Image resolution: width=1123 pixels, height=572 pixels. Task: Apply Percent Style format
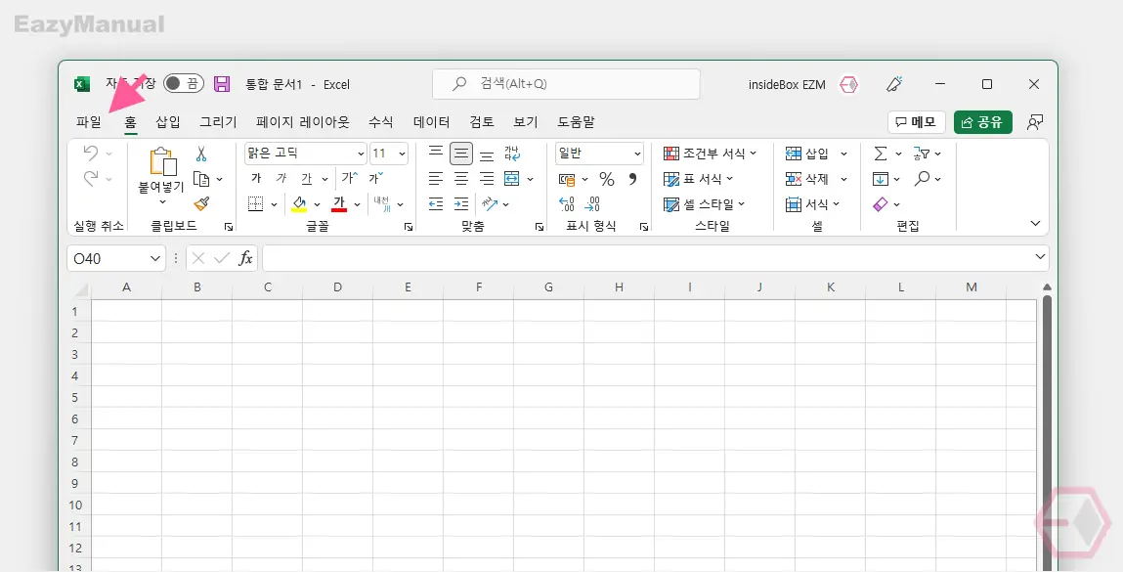(x=607, y=179)
